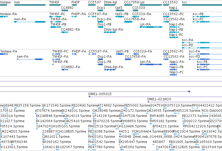
Task: Click the 'CG5597-RA' transcript label
Action: click(98, 14)
